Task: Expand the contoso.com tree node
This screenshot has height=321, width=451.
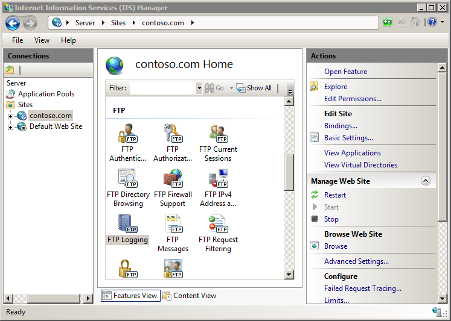Action: [x=11, y=116]
